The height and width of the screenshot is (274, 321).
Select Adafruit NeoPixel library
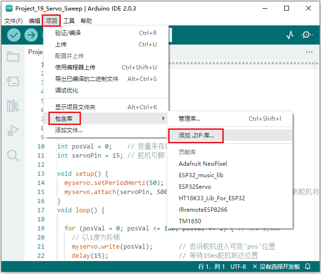[203, 163]
